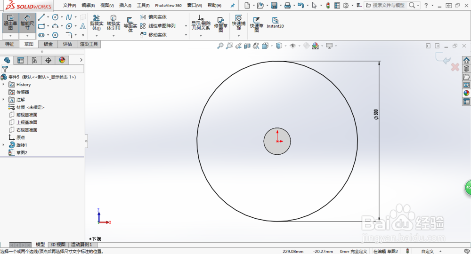Open the PropertyManager tab
The image size is (471, 254).
pyautogui.click(x=20, y=60)
